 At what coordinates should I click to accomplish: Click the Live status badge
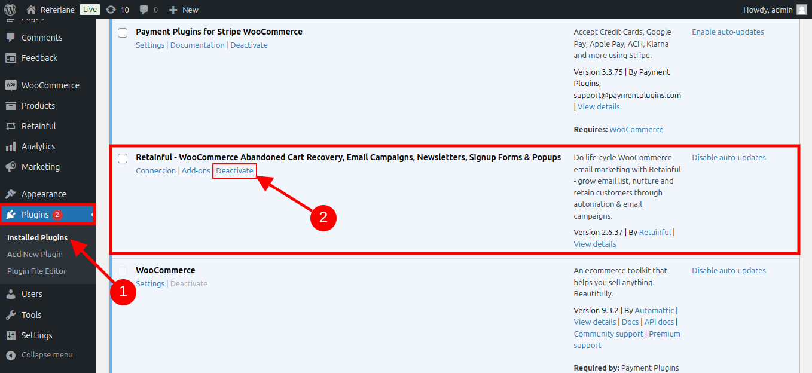point(90,10)
